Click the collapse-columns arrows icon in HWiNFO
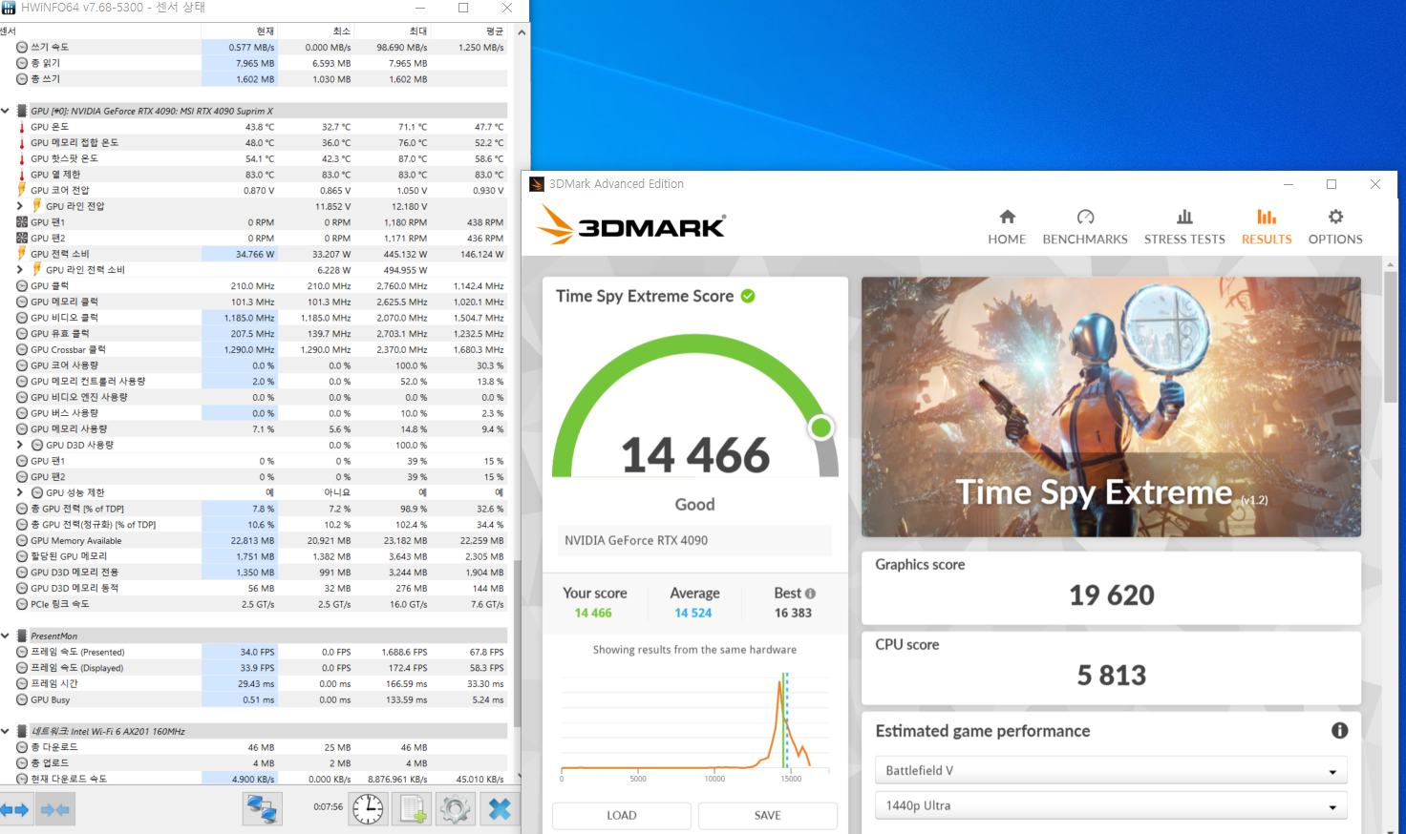 tap(55, 810)
